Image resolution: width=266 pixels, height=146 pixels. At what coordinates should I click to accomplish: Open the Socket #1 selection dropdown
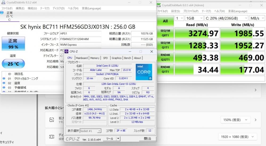click(x=90, y=131)
